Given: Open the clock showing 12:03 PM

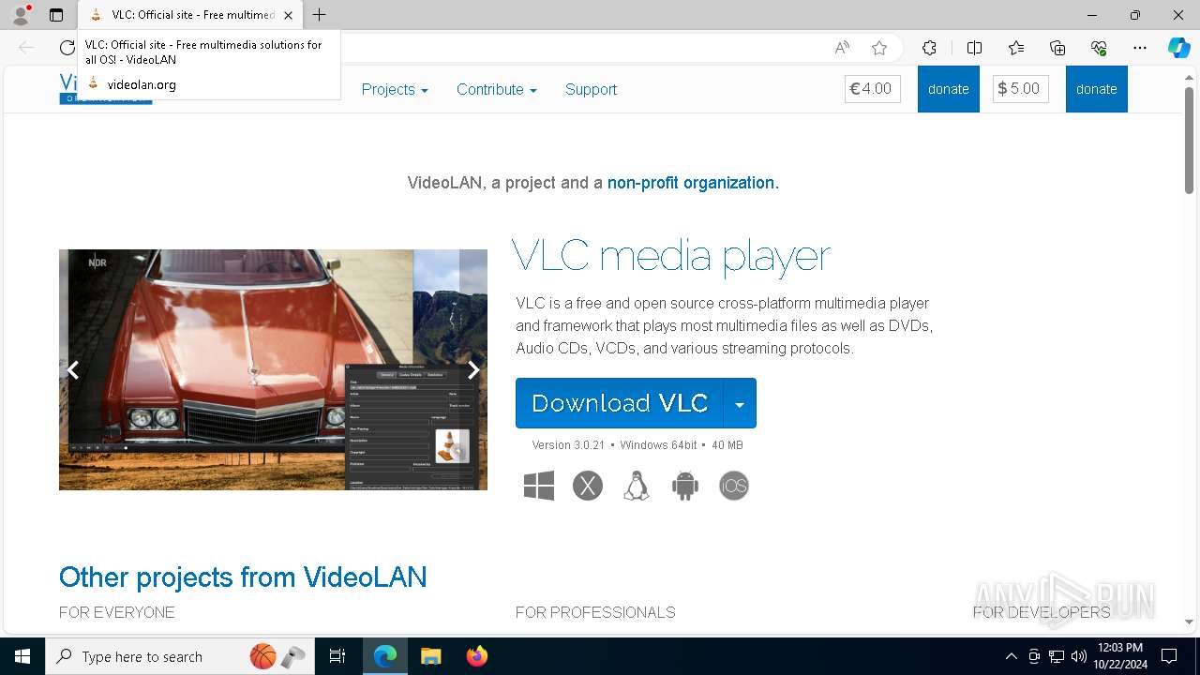Looking at the screenshot, I should 1119,656.
